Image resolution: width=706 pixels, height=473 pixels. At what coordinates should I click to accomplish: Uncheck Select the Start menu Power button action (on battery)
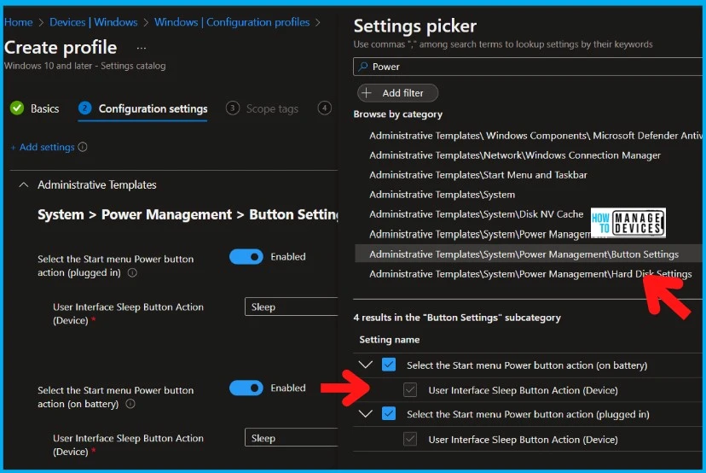click(x=389, y=365)
